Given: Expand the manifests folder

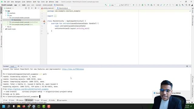Looking at the screenshot, I should (x=6, y=13).
